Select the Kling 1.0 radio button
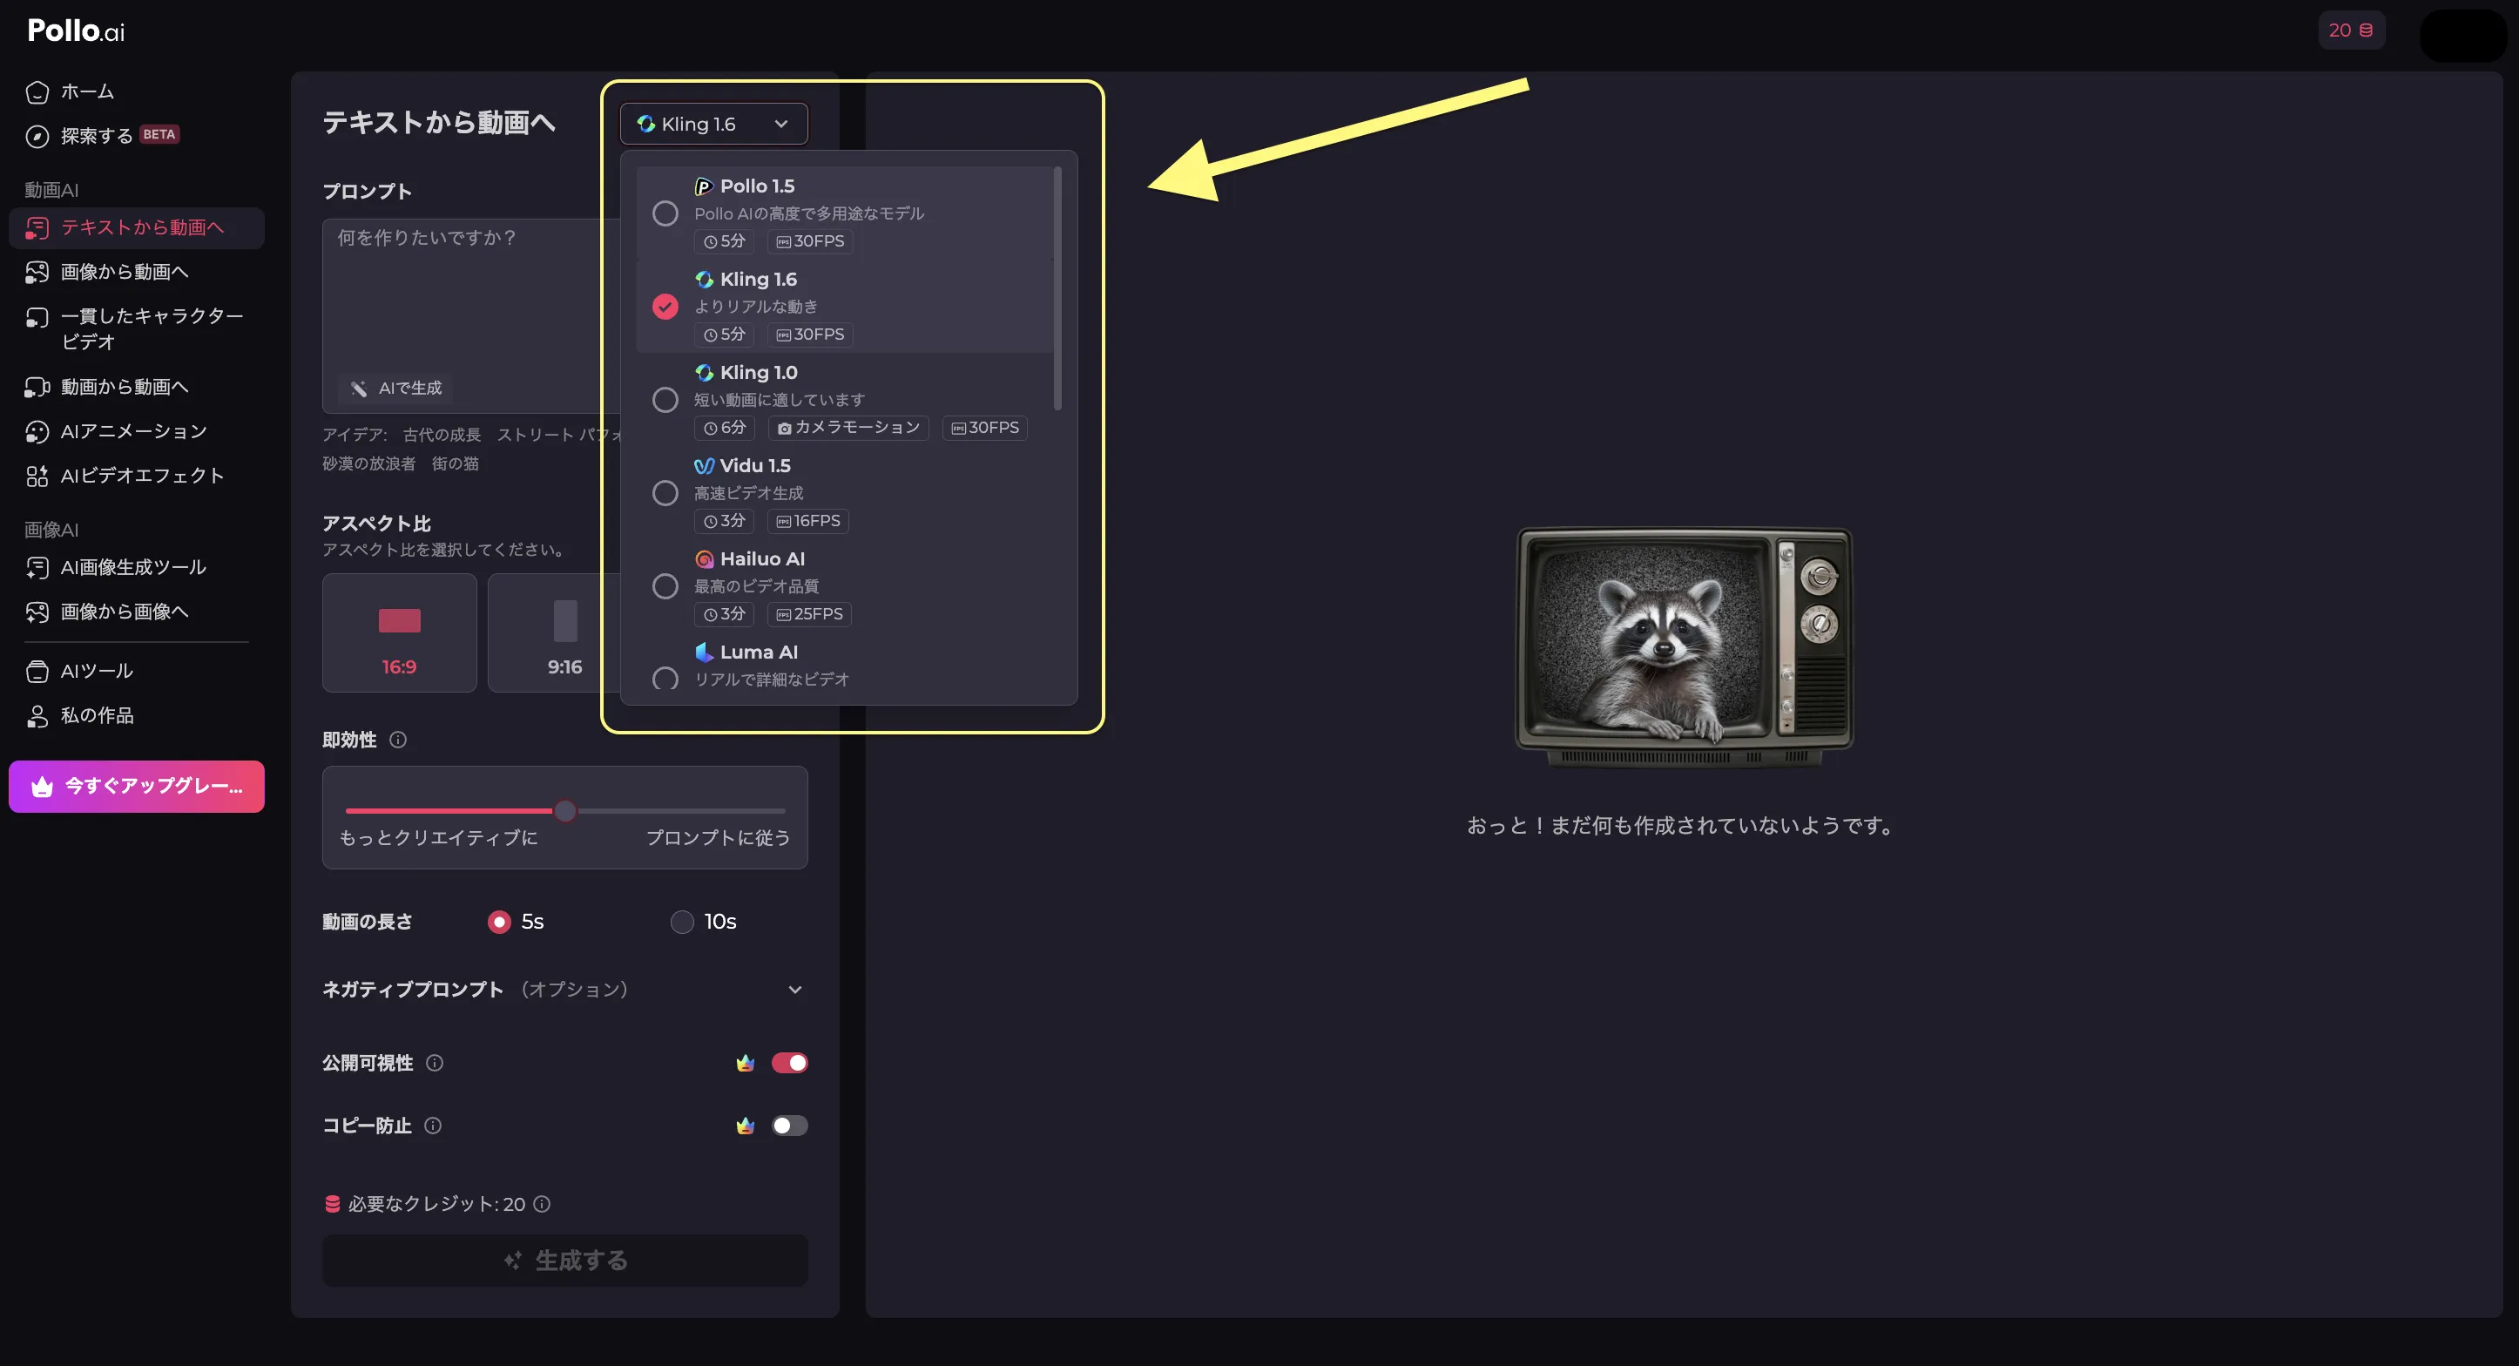Image resolution: width=2519 pixels, height=1366 pixels. (665, 400)
